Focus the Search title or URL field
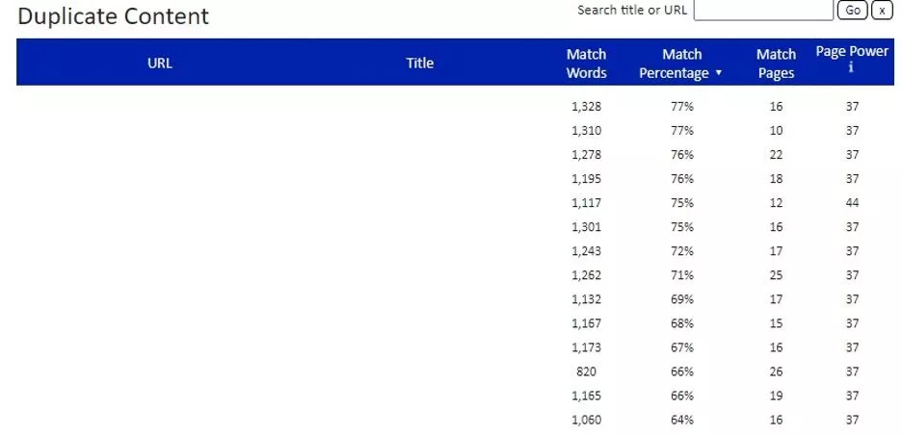Image resolution: width=902 pixels, height=435 pixels. (762, 11)
